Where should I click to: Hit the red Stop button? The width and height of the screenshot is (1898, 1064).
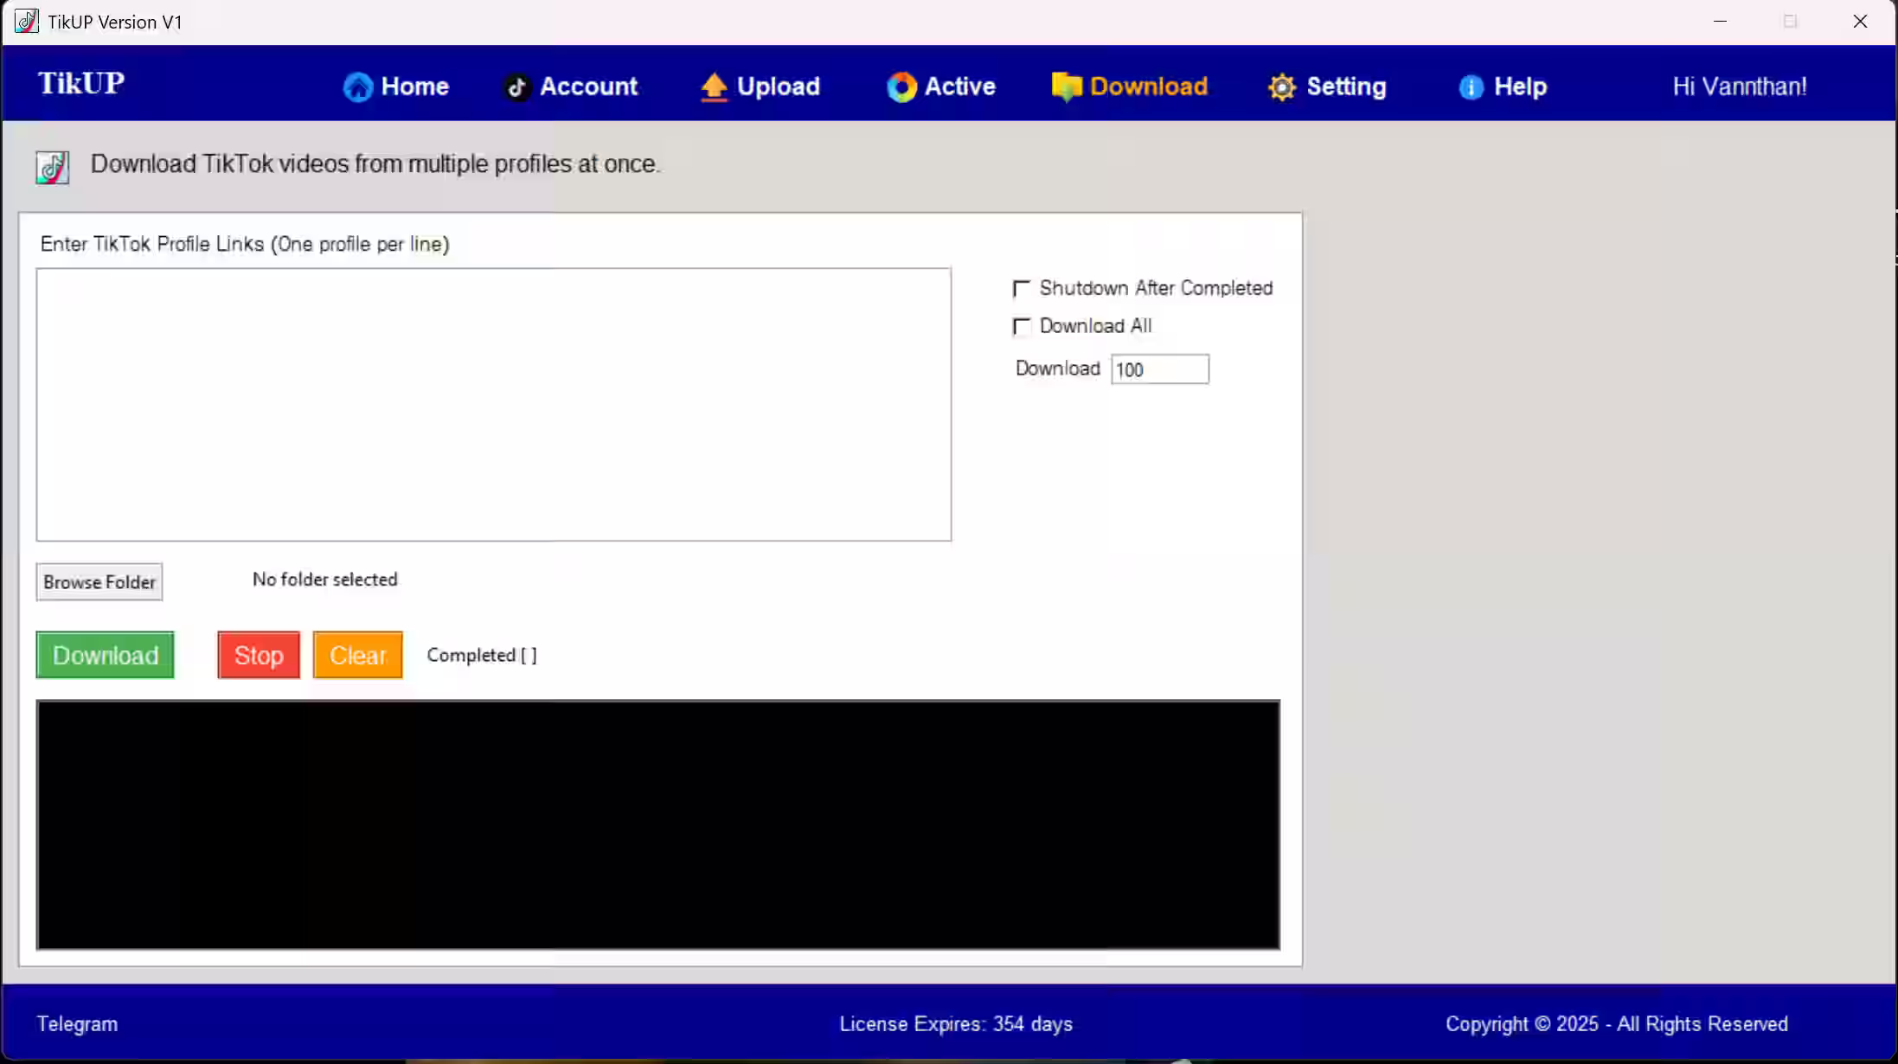[x=259, y=655]
